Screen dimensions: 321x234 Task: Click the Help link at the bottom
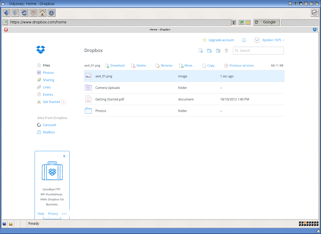coord(41,214)
